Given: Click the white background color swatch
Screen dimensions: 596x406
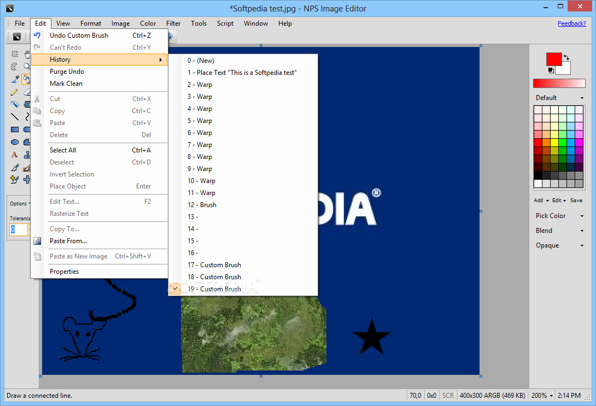Looking at the screenshot, I should click(x=565, y=69).
